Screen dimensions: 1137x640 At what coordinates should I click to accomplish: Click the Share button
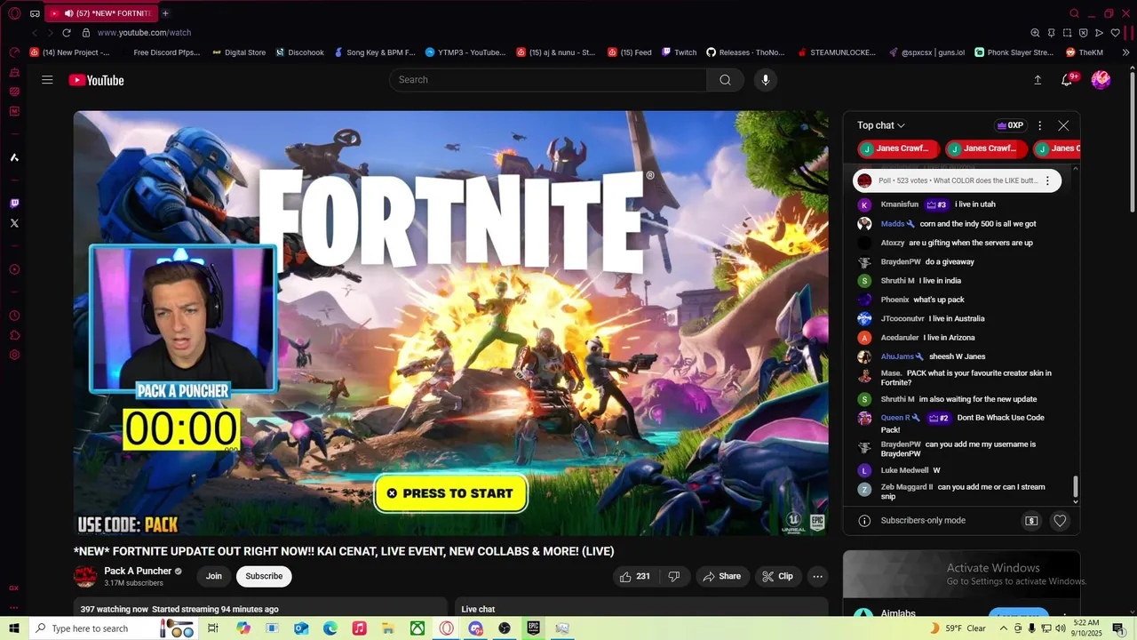[721, 576]
